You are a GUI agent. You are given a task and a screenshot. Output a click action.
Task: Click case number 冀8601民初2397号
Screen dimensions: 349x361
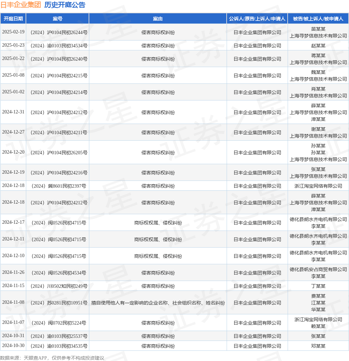[59, 186]
